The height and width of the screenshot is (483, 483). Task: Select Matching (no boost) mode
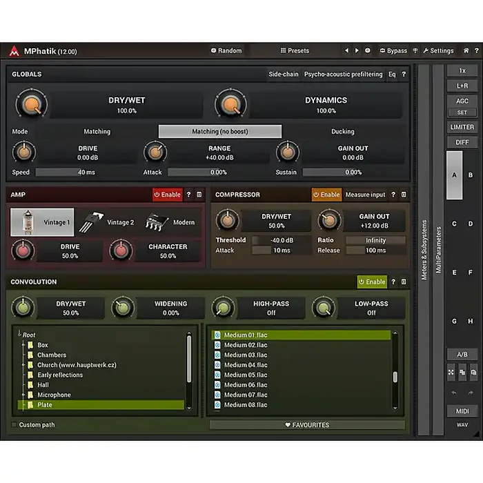tap(220, 132)
